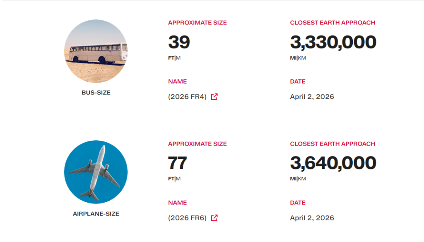Switch 3,330,000 distance to KM
The width and height of the screenshot is (424, 242).
(302, 58)
